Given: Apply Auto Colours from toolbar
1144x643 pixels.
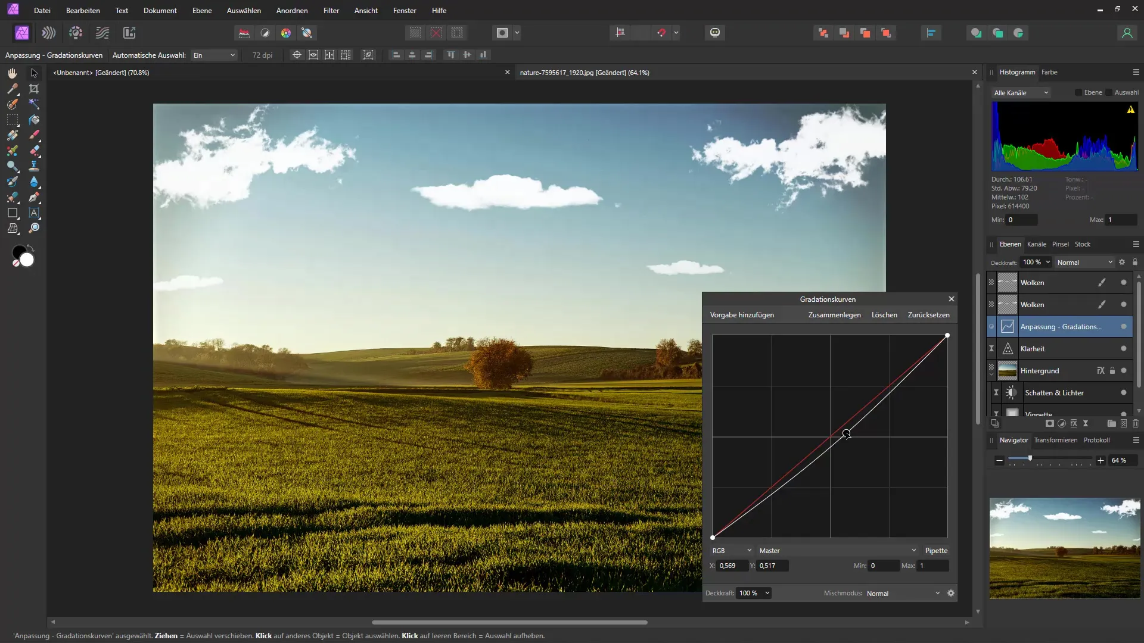Looking at the screenshot, I should tap(286, 33).
